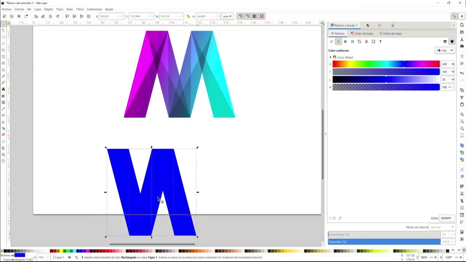Viewport: 466px width, 262px height.
Task: Open the Extensiones menu
Action: 94,9
